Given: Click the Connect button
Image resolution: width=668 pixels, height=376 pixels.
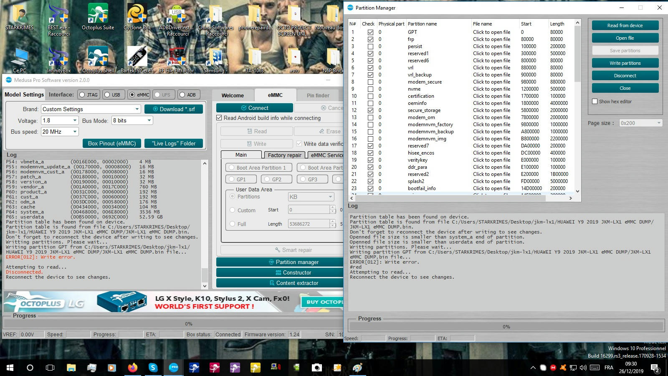Looking at the screenshot, I should (255, 108).
